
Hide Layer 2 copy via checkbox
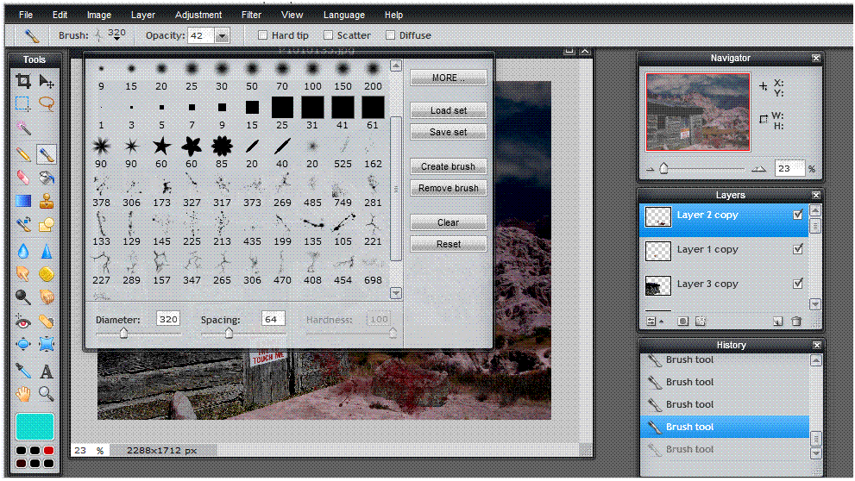[798, 216]
